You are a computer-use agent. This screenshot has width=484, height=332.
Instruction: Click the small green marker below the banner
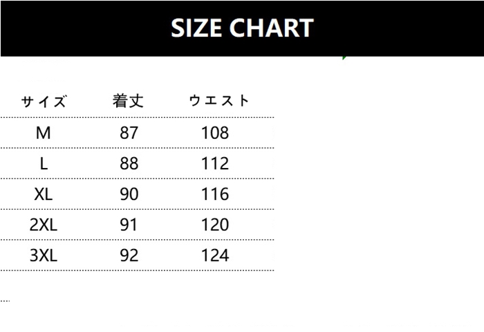344,57
